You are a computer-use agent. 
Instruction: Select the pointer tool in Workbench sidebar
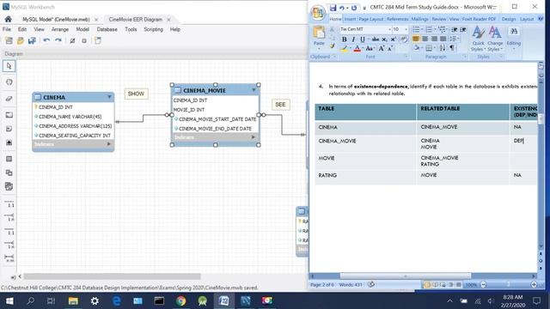9,66
